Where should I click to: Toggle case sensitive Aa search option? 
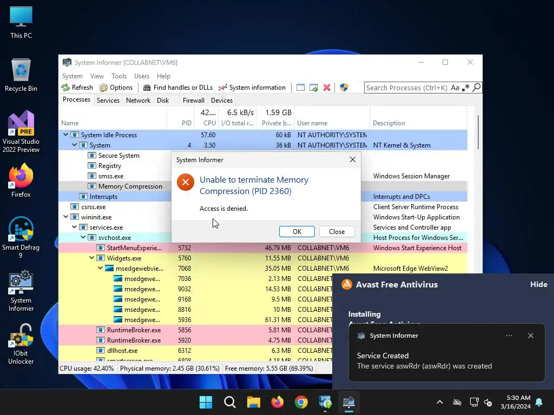coord(455,88)
